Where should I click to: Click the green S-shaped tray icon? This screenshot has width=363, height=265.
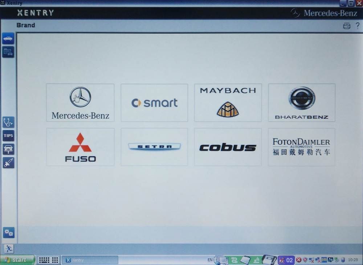click(x=234, y=260)
